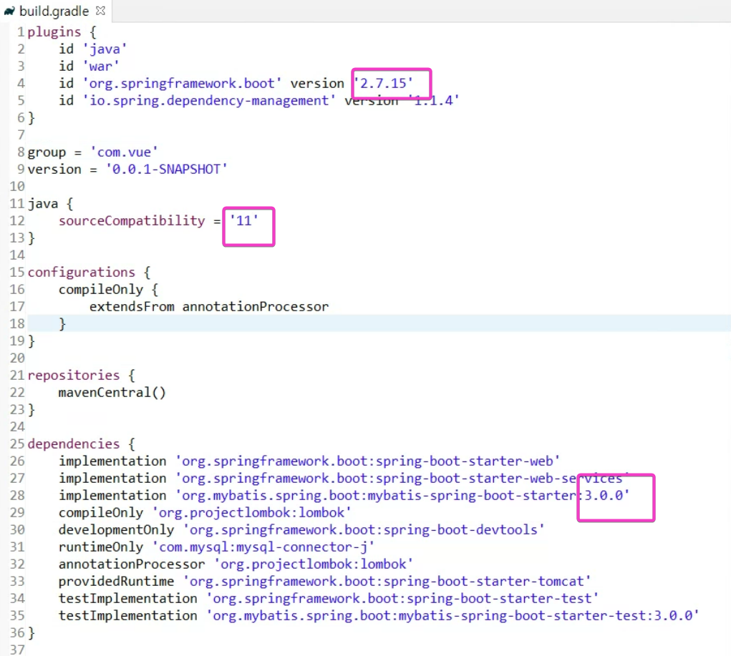Viewport: 731px width, 656px height.
Task: Click the 'extendsFrom annotationProcessor' line
Action: point(208,306)
